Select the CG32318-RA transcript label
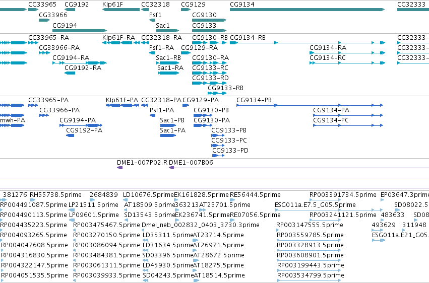The height and width of the screenshot is (283, 429). click(x=162, y=37)
